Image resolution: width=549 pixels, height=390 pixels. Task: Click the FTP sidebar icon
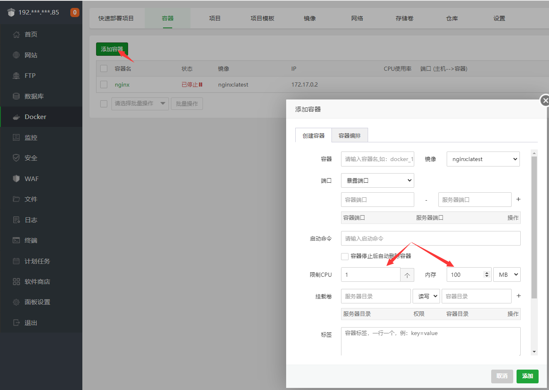[x=16, y=76]
